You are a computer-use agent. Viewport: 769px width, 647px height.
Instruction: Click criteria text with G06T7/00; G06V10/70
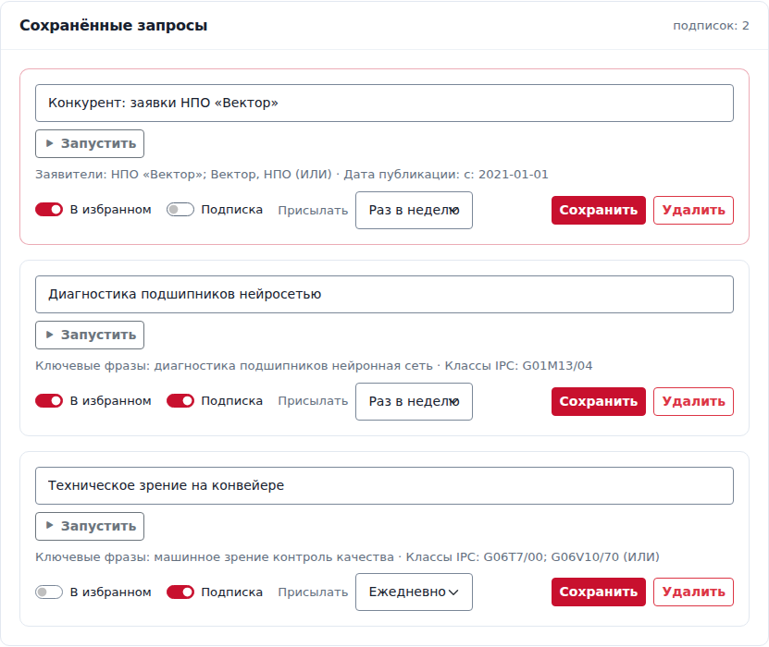347,556
